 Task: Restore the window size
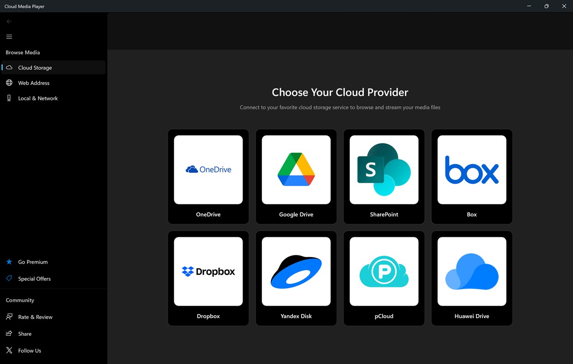tap(546, 6)
